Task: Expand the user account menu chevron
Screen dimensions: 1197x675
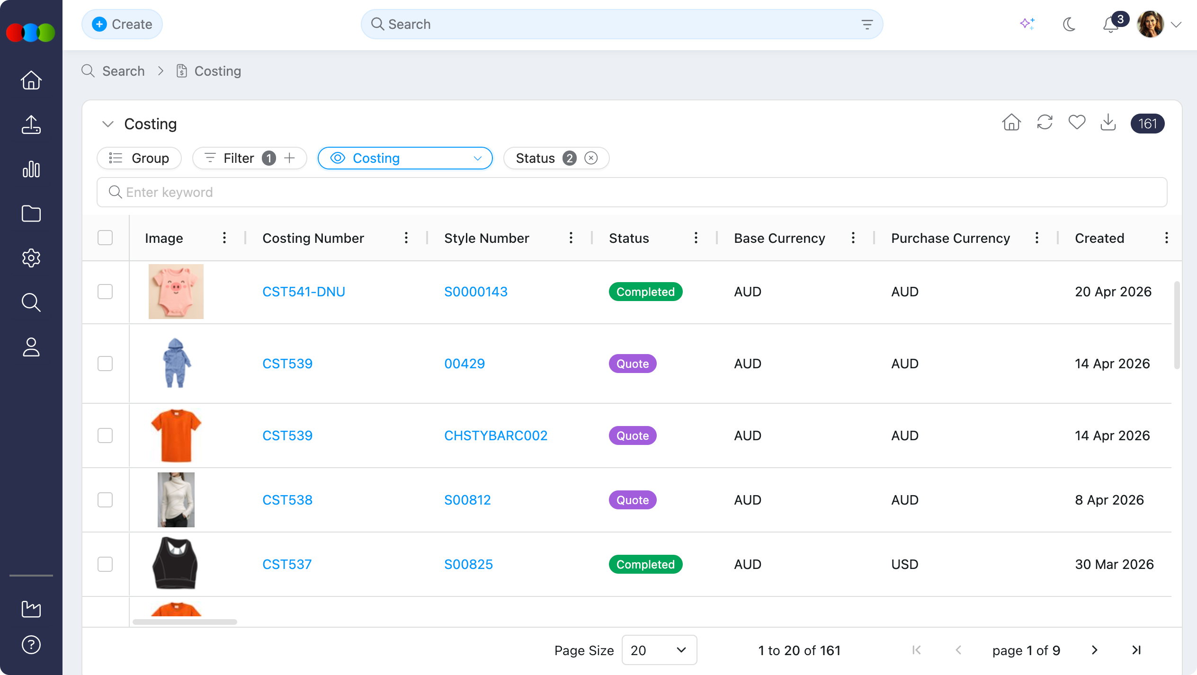Action: click(1177, 25)
